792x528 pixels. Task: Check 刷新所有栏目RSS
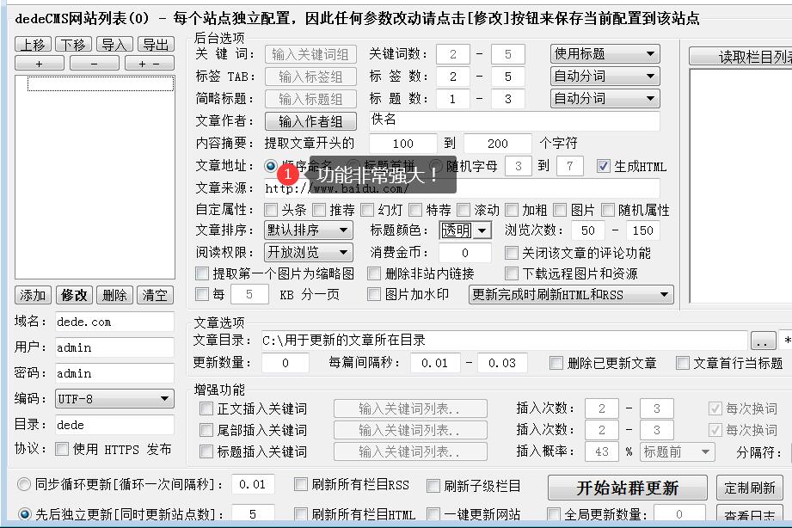pos(300,484)
